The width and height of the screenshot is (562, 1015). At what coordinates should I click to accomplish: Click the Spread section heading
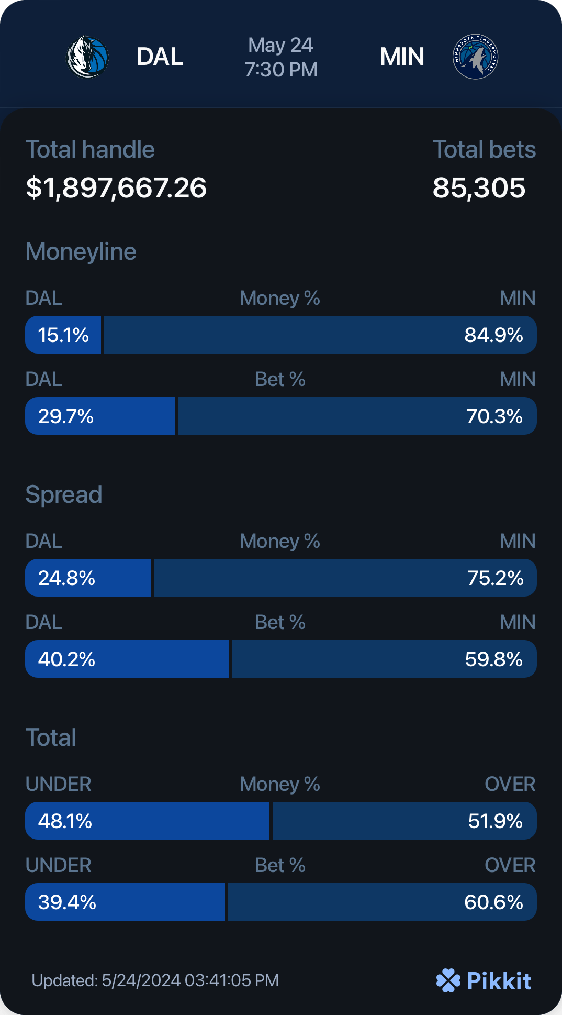[x=64, y=494]
